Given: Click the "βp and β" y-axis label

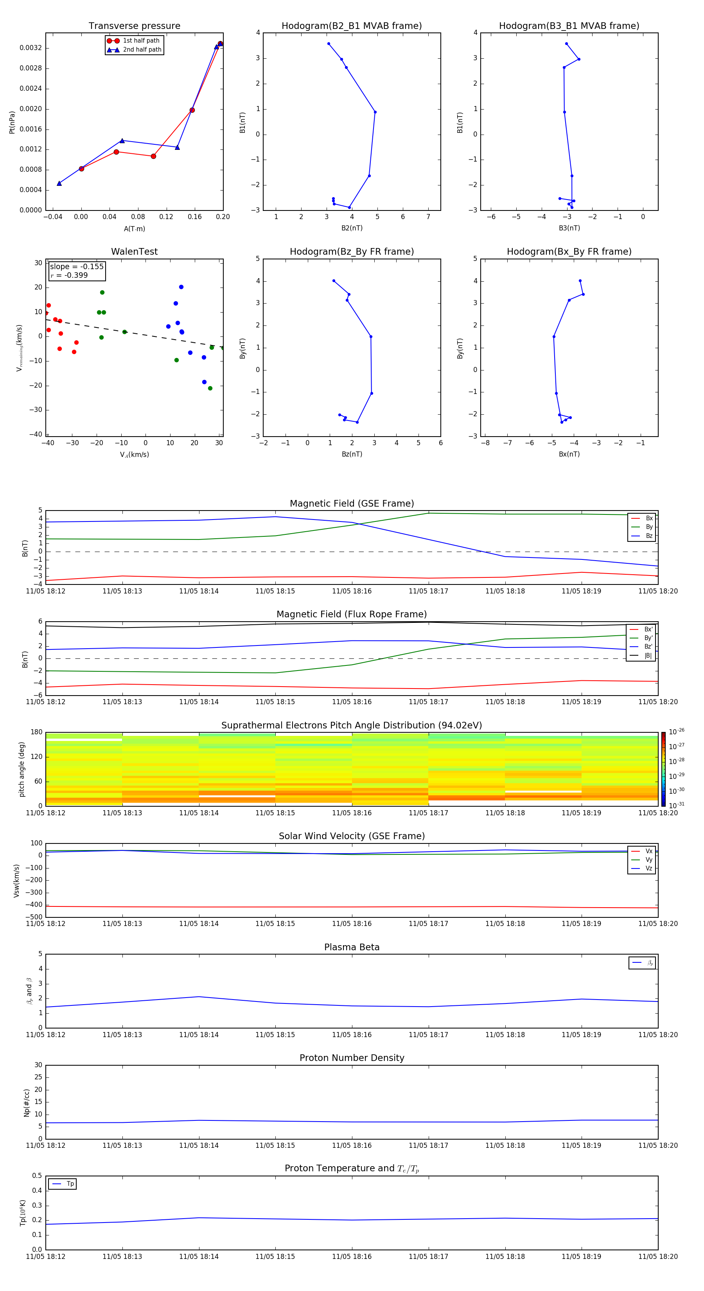Looking at the screenshot, I should pos(30,991).
